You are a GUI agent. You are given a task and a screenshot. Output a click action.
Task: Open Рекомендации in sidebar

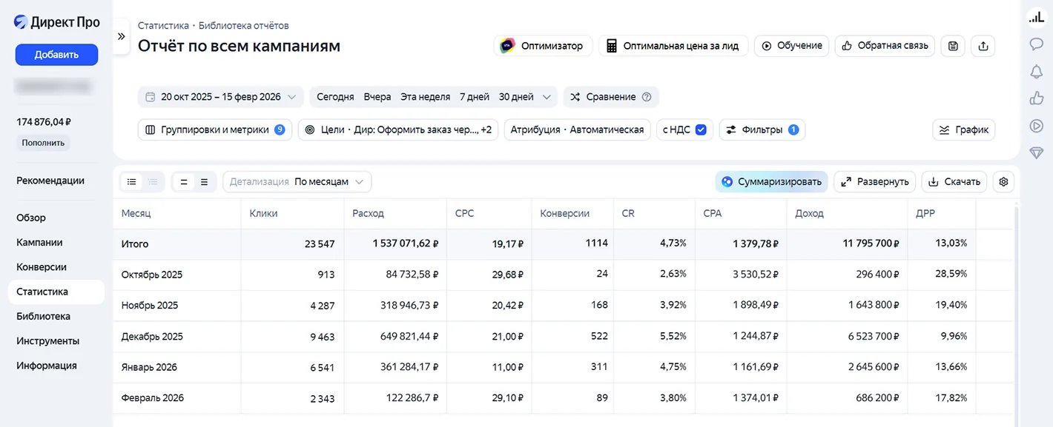50,181
